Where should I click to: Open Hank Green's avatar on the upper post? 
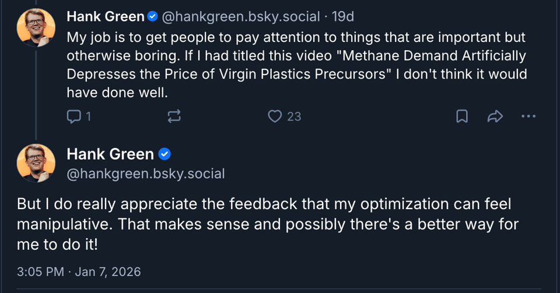point(36,27)
